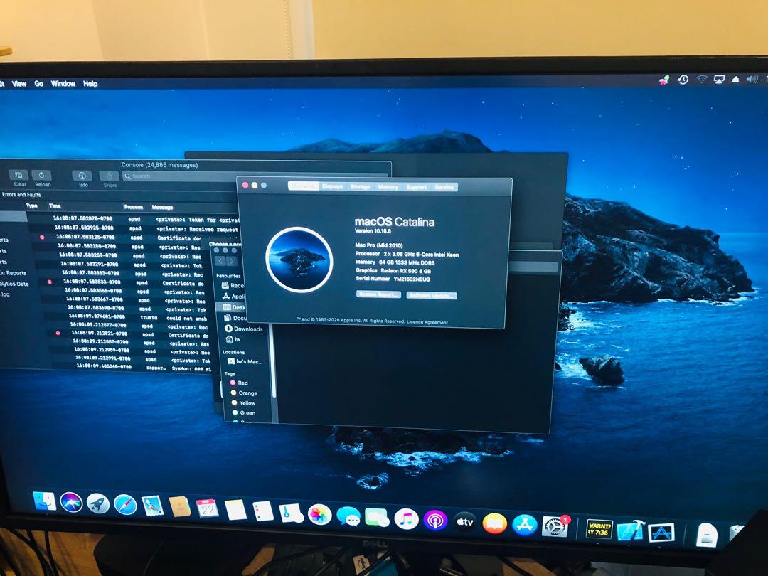Click System Report button
Viewport: 768px width, 576px height.
tap(378, 294)
